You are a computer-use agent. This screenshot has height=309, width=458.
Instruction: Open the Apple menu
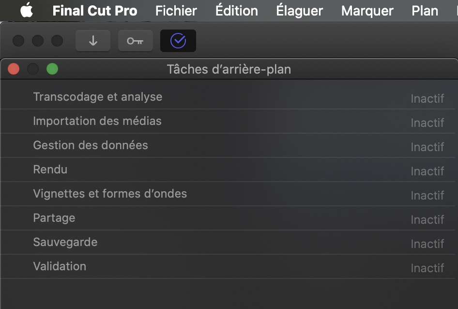[27, 10]
